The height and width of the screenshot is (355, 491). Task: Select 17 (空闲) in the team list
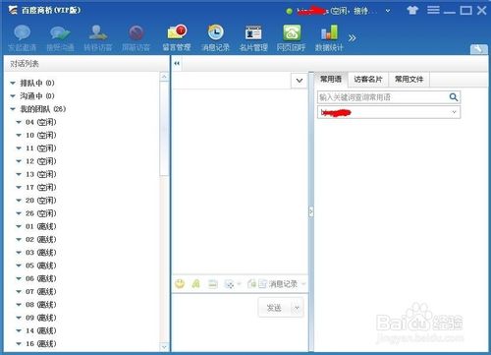pyautogui.click(x=41, y=188)
